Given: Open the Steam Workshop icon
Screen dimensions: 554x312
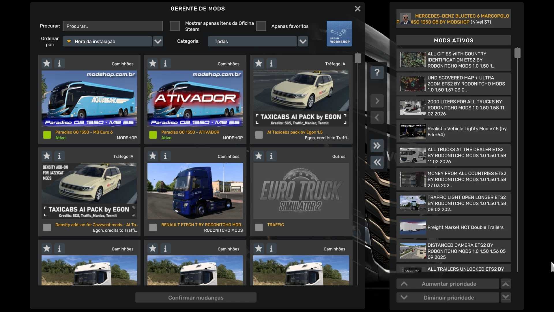Looking at the screenshot, I should coord(339,34).
